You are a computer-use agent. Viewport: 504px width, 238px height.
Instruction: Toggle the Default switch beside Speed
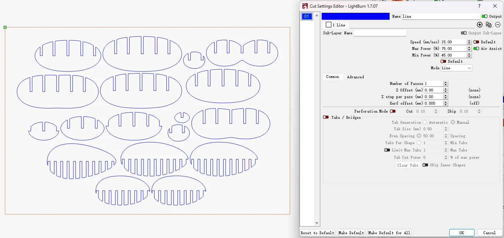coord(476,42)
